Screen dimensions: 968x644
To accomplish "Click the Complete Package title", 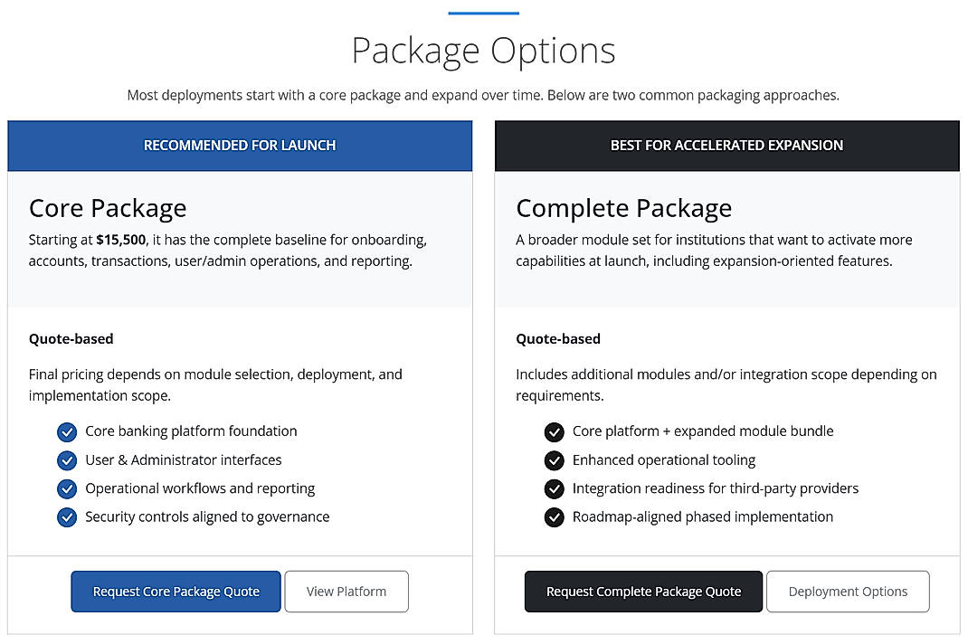I will 623,208.
